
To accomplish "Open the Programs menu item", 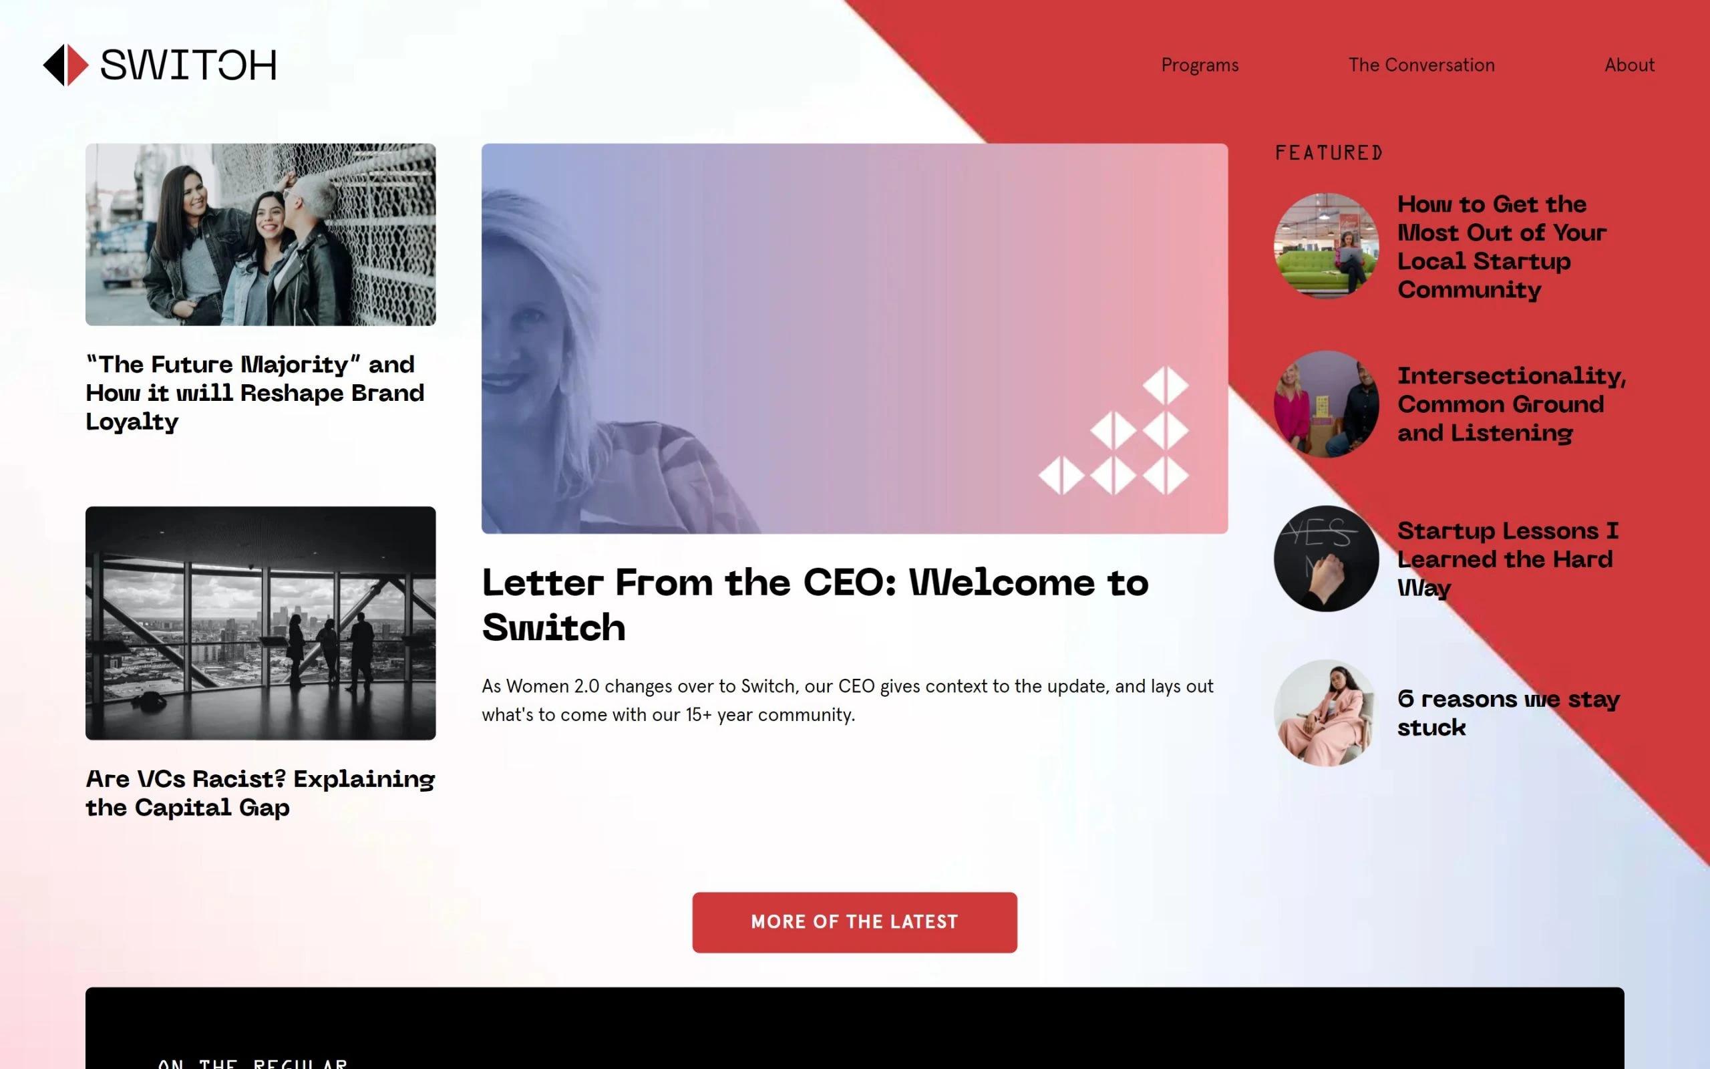I will (1200, 65).
